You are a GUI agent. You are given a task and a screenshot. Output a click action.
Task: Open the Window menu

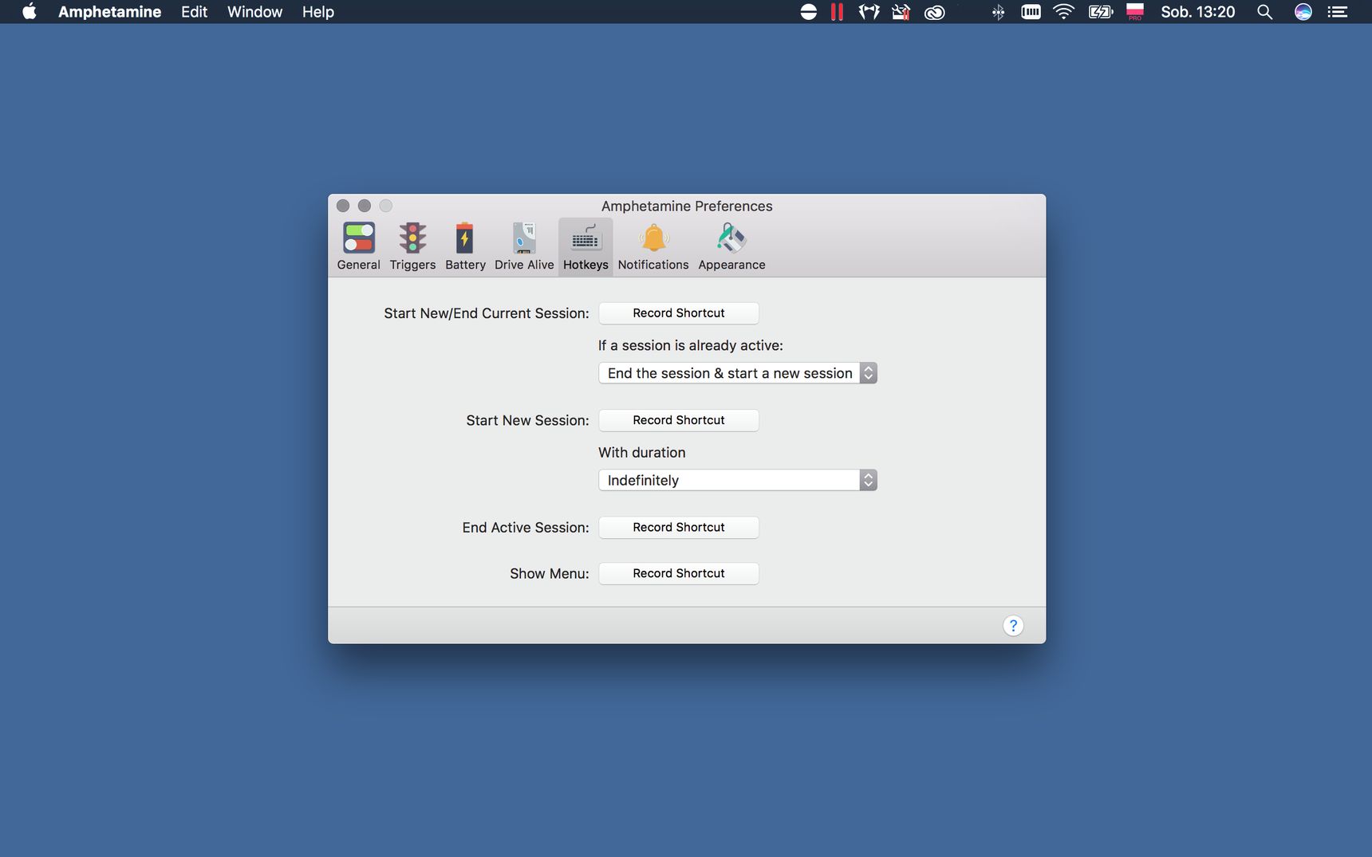tap(254, 12)
